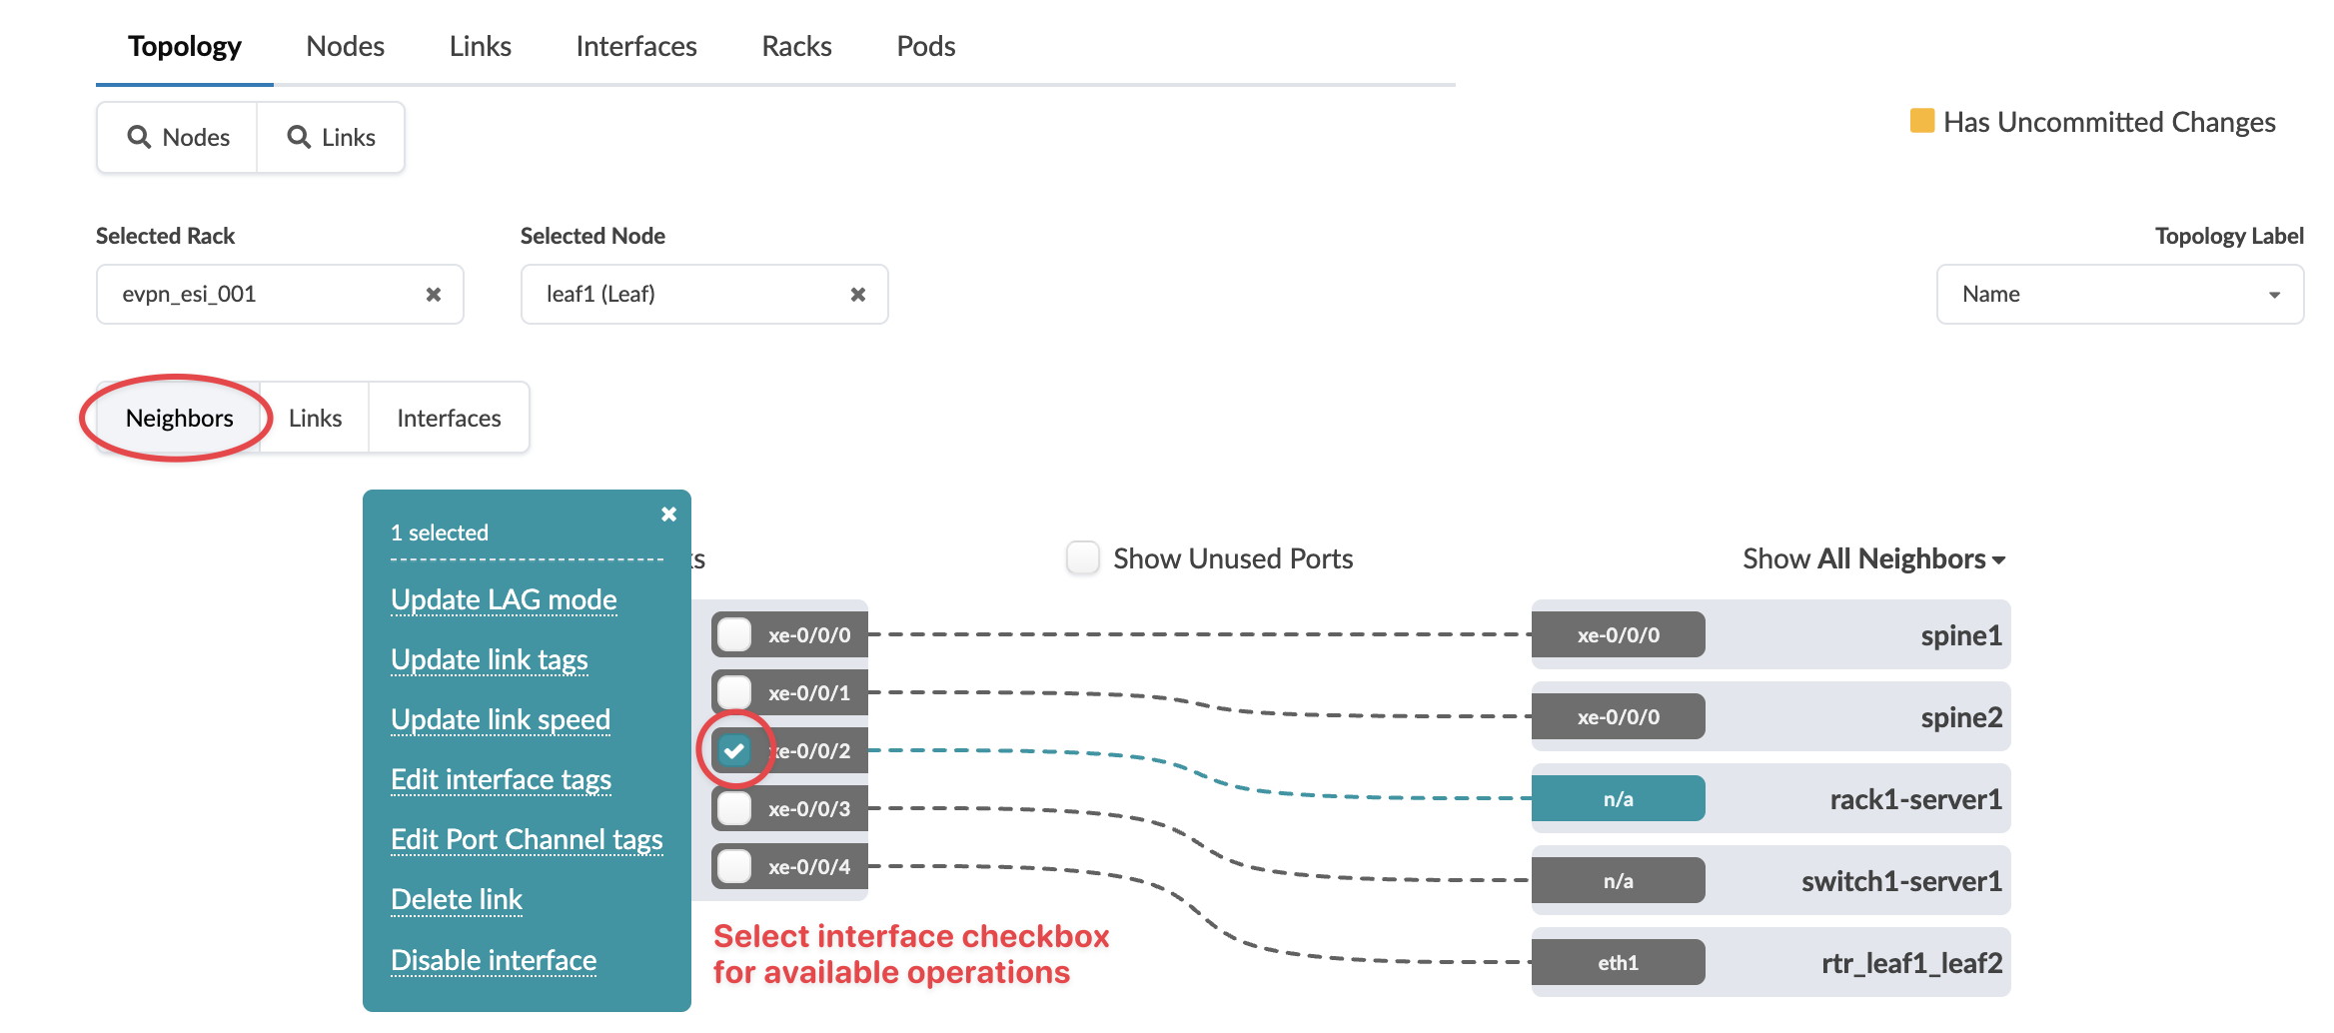Open the Selected Node combo box
This screenshot has height=1033, width=2334.
(x=689, y=295)
